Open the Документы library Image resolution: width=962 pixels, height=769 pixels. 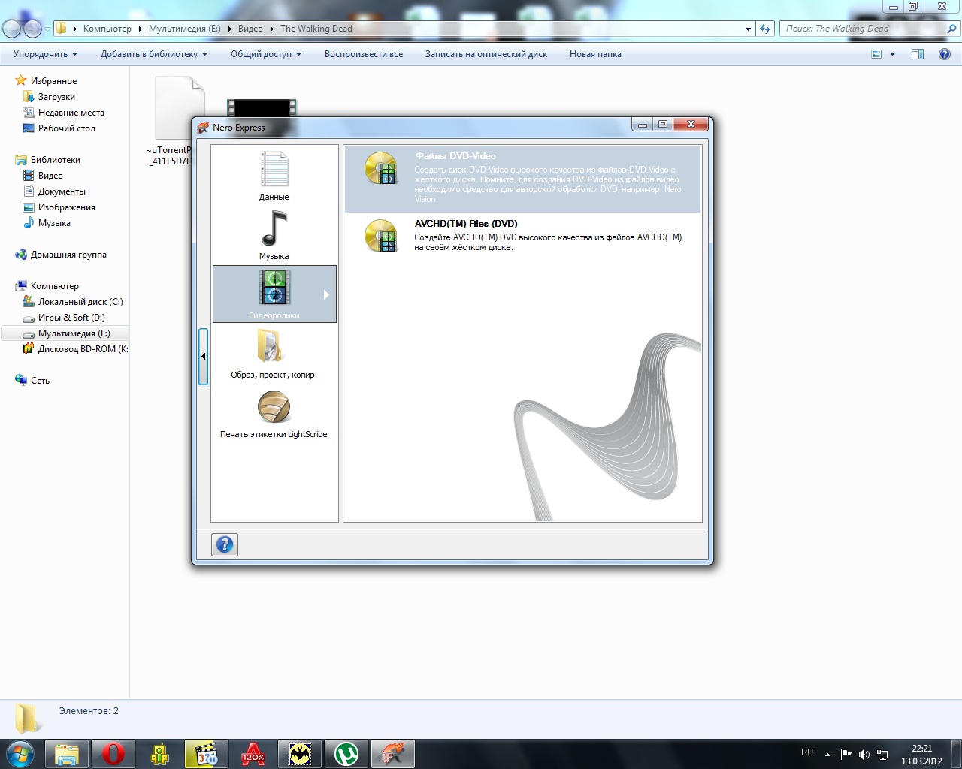click(x=62, y=191)
